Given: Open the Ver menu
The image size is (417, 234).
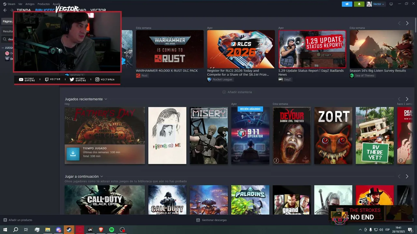Looking at the screenshot, I should 21,4.
